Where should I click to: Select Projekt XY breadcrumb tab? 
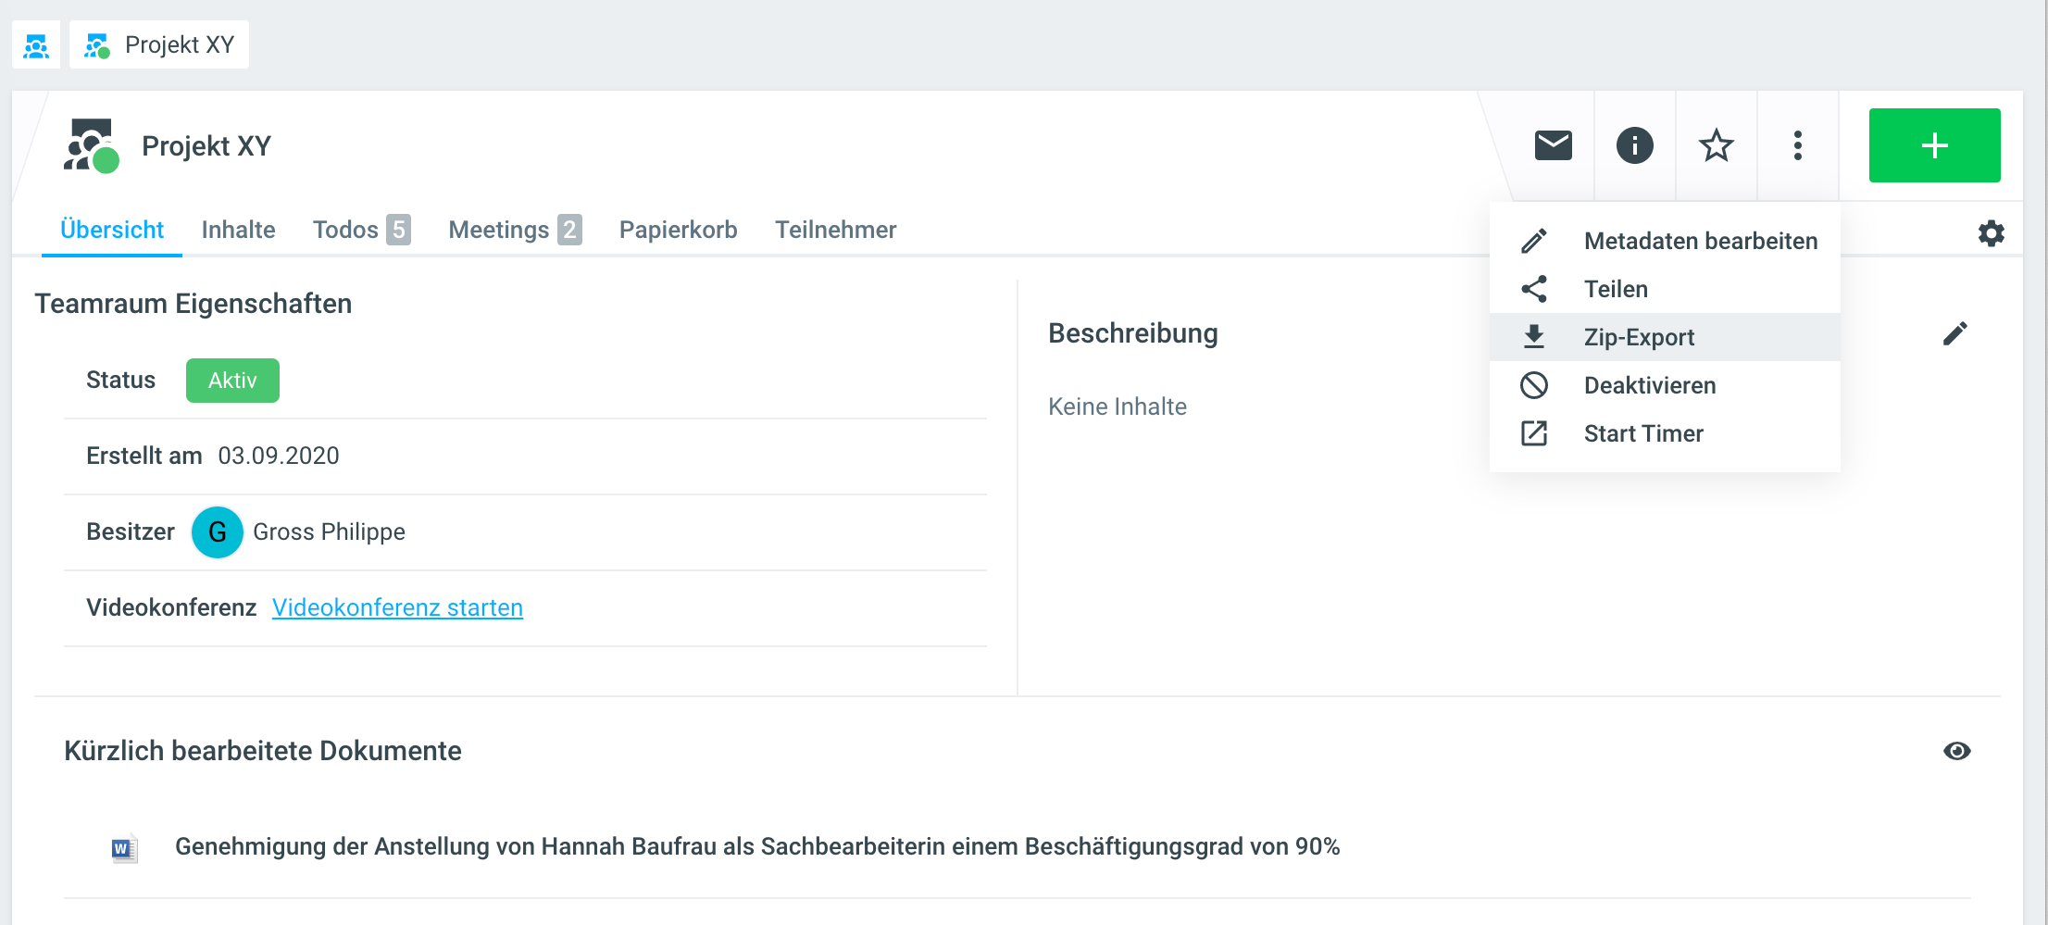point(160,44)
